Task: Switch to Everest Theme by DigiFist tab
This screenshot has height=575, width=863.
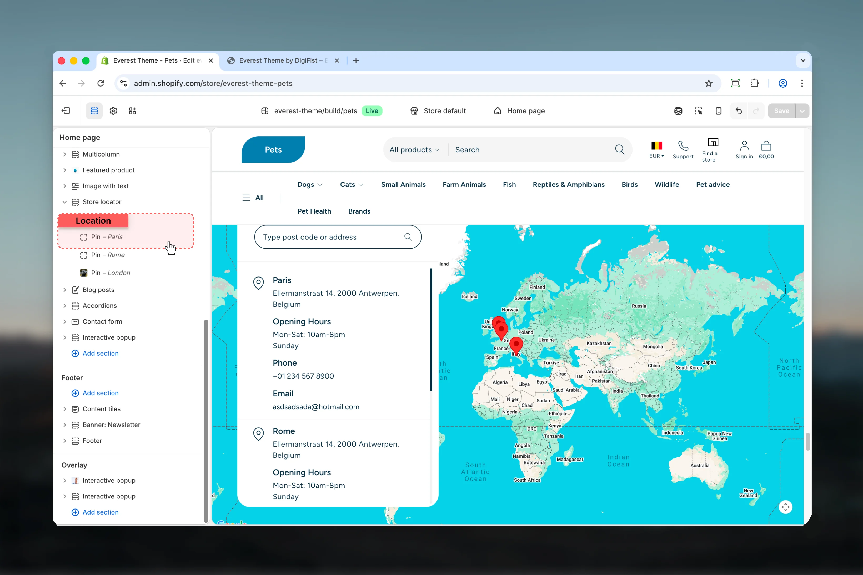Action: click(x=284, y=60)
